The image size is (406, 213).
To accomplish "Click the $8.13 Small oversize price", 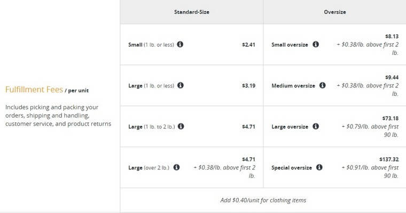I will [392, 36].
